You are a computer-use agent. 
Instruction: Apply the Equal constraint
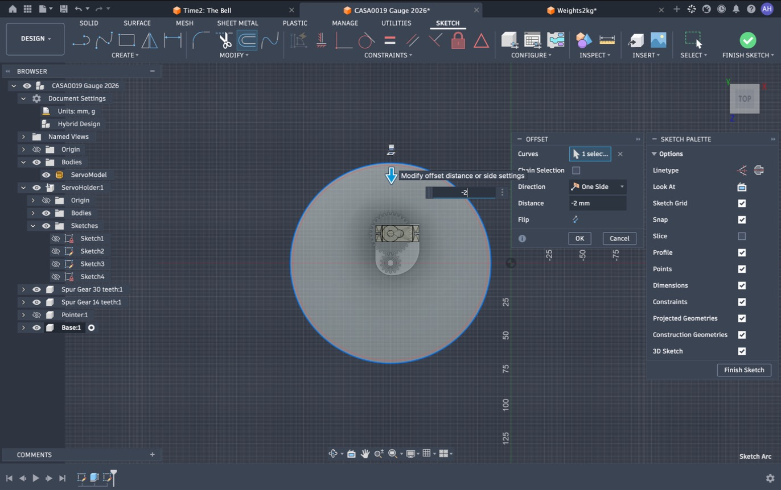click(x=390, y=40)
